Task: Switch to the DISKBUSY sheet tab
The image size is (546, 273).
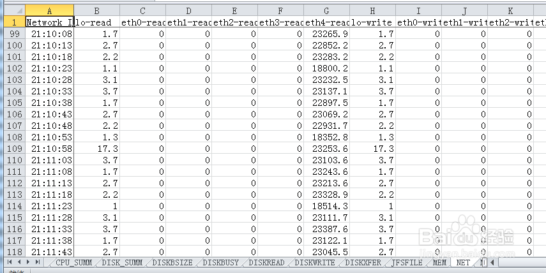Action: click(221, 263)
